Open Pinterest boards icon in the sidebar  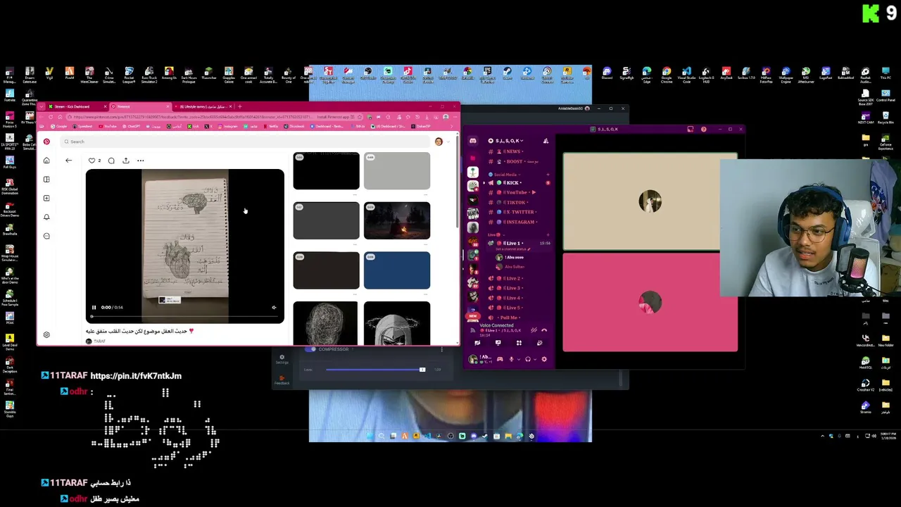point(46,180)
